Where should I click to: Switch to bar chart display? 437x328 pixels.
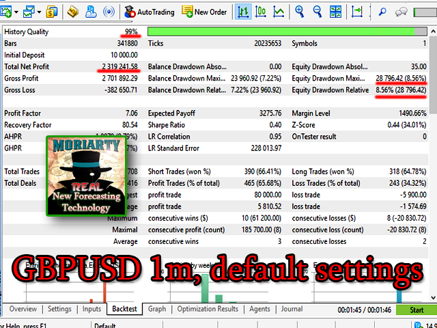coord(244,12)
